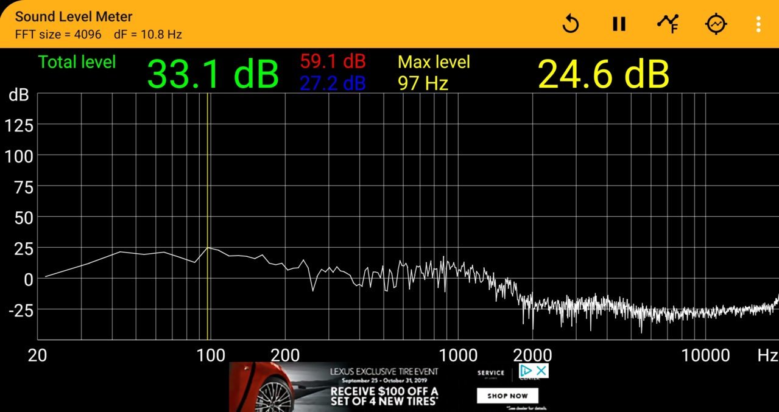Open the frequency weighting filter icon
The height and width of the screenshot is (412, 779).
tap(668, 24)
